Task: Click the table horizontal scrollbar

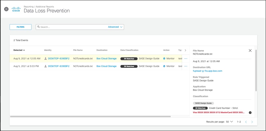Action: click(90, 116)
